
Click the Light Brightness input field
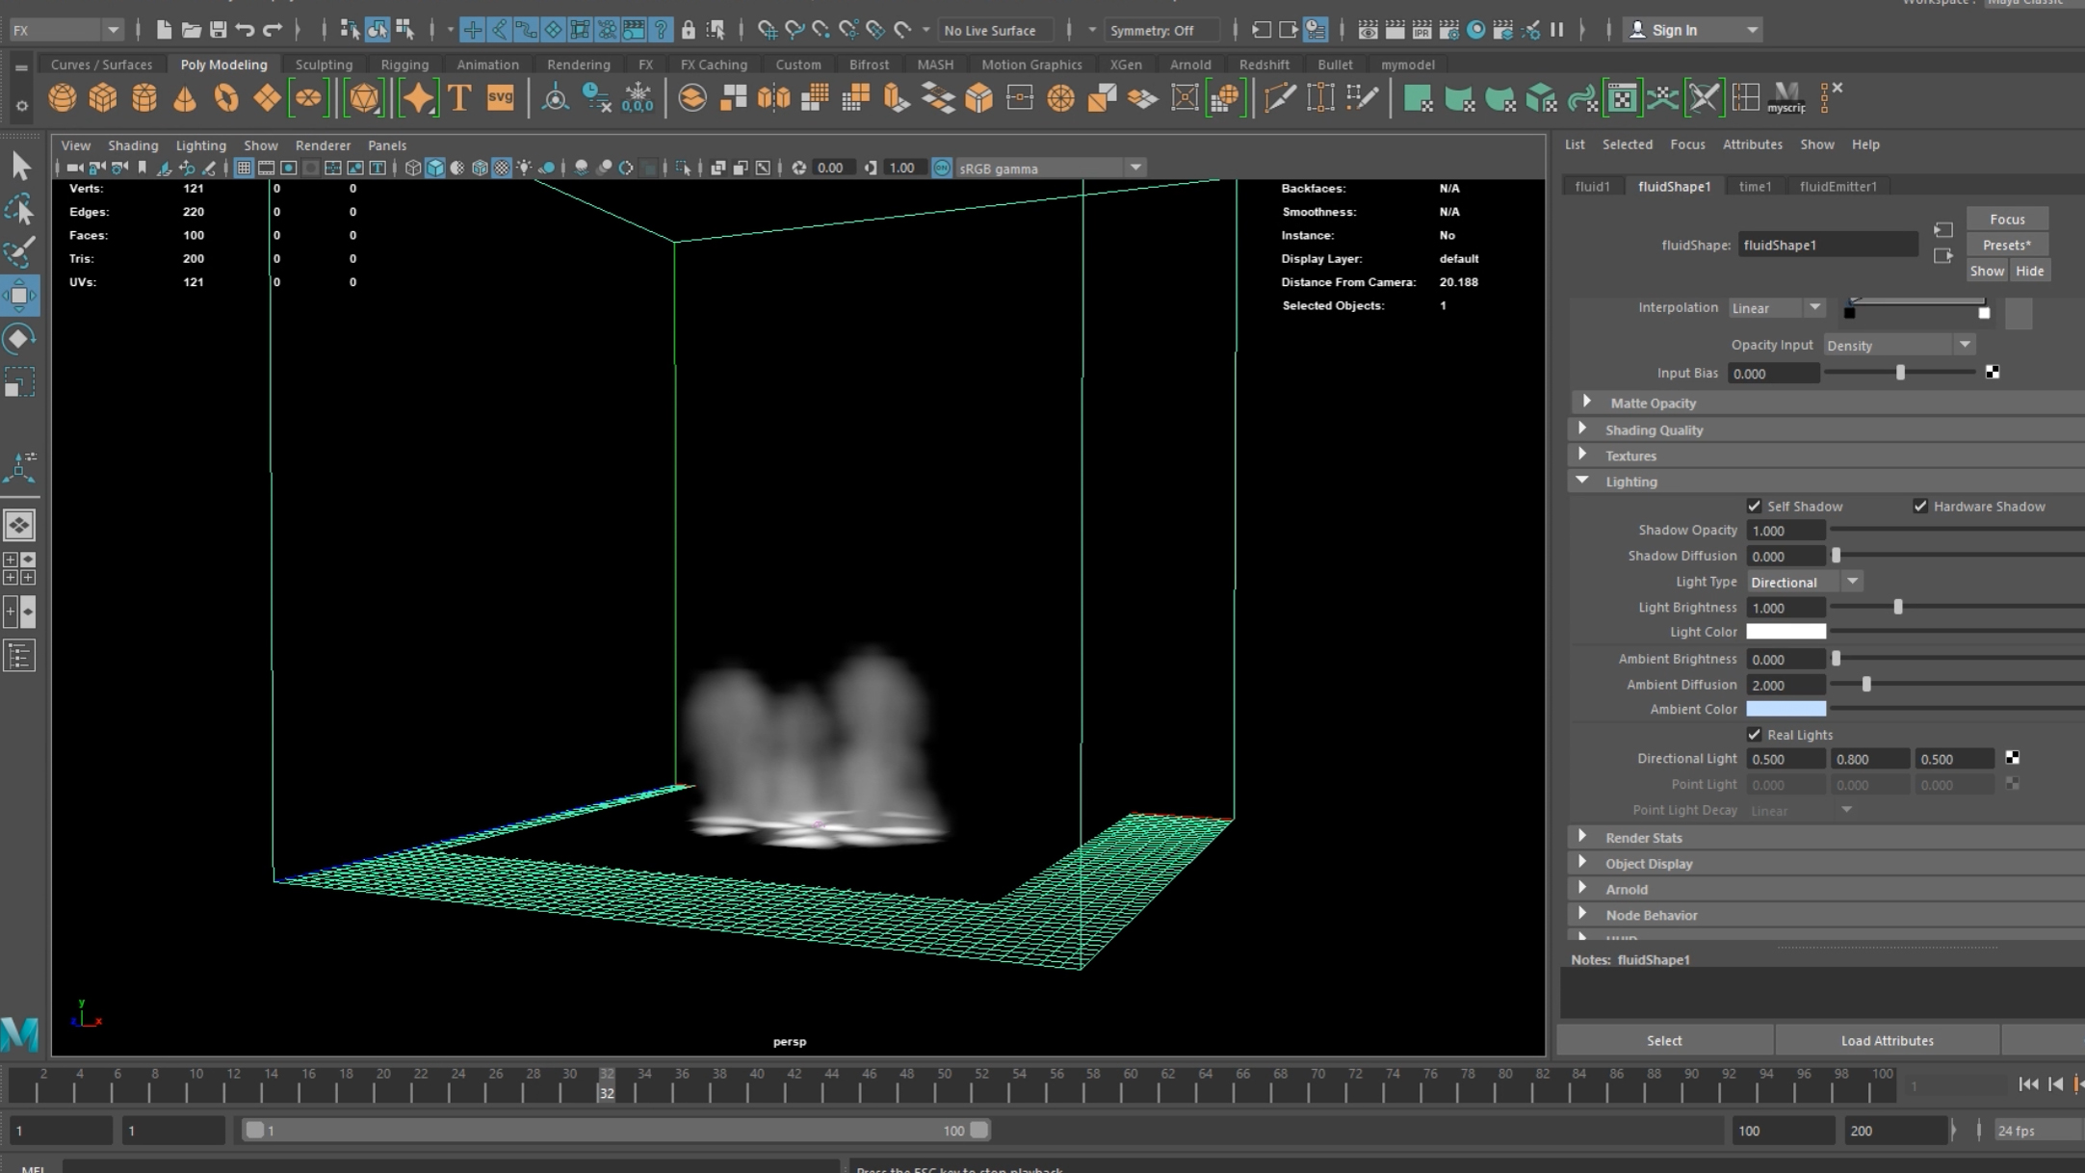[x=1785, y=608]
